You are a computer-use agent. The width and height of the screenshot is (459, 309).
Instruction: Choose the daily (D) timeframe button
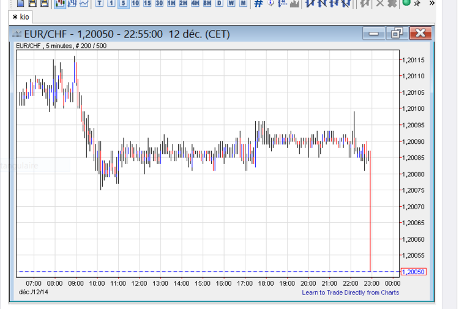219,4
